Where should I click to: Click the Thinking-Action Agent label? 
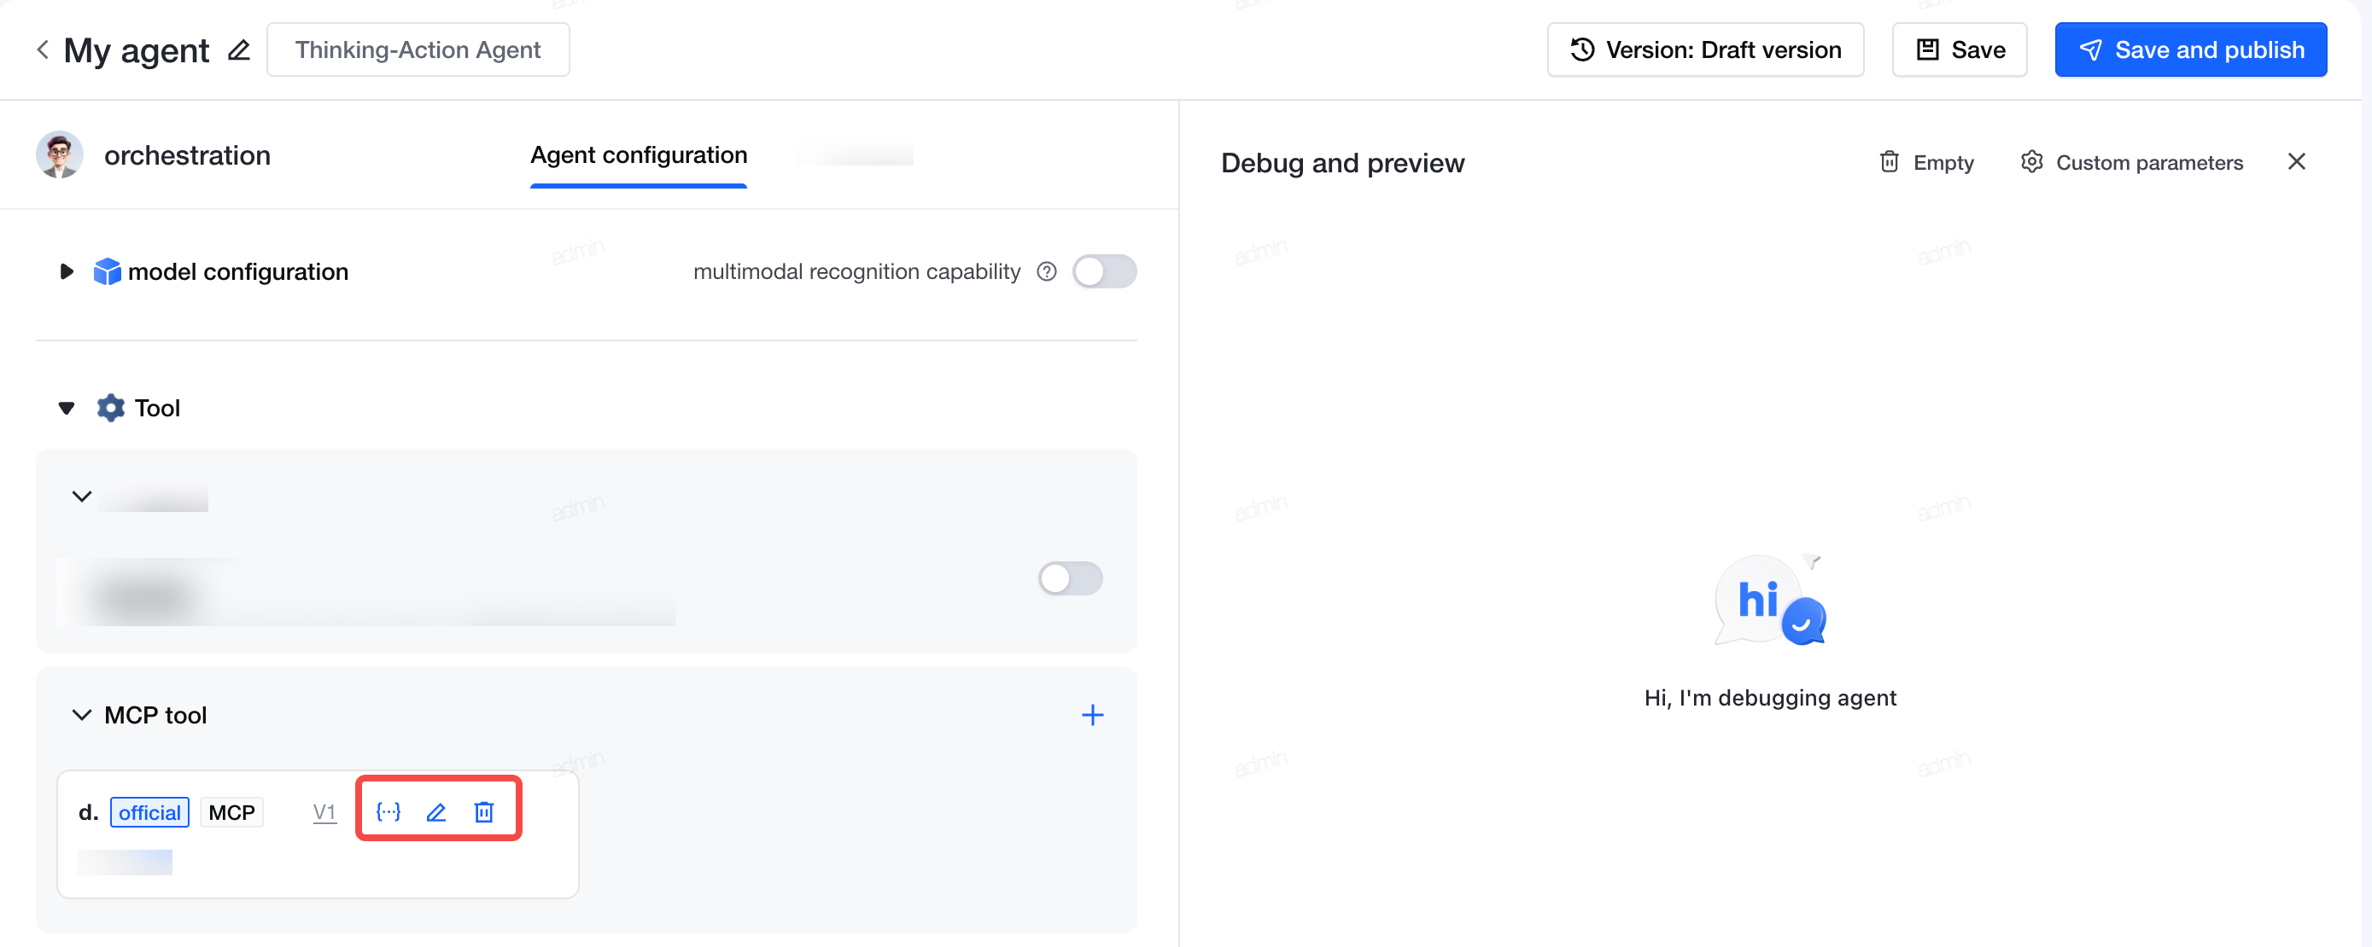tap(418, 49)
